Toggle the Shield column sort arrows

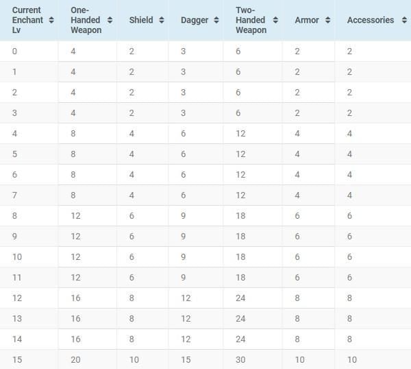(161, 21)
